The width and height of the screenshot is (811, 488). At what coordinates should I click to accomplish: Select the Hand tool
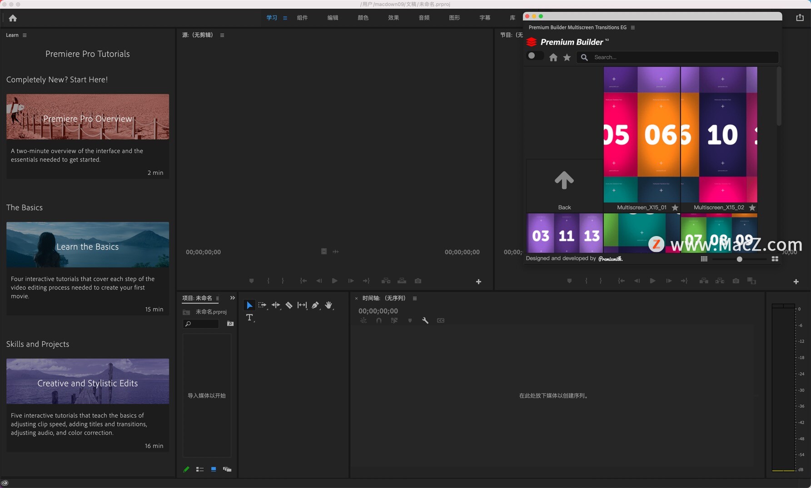[x=328, y=305]
